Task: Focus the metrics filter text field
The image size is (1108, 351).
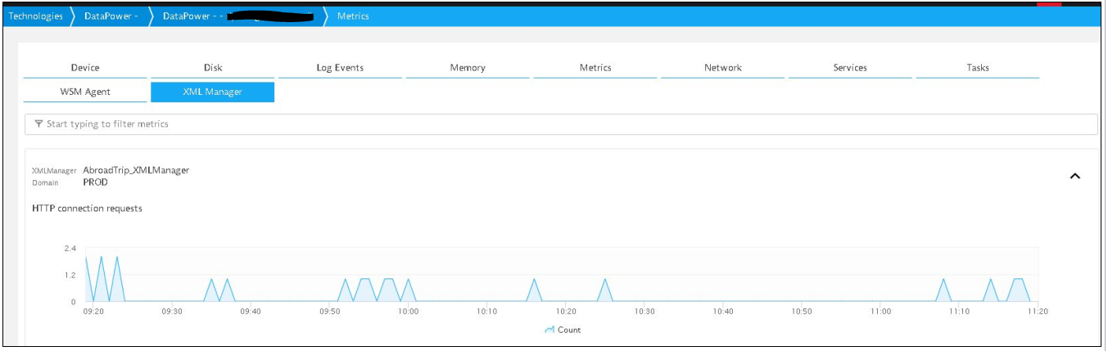Action: click(565, 124)
